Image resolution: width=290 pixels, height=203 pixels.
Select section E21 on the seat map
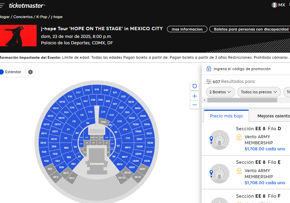tap(115, 92)
